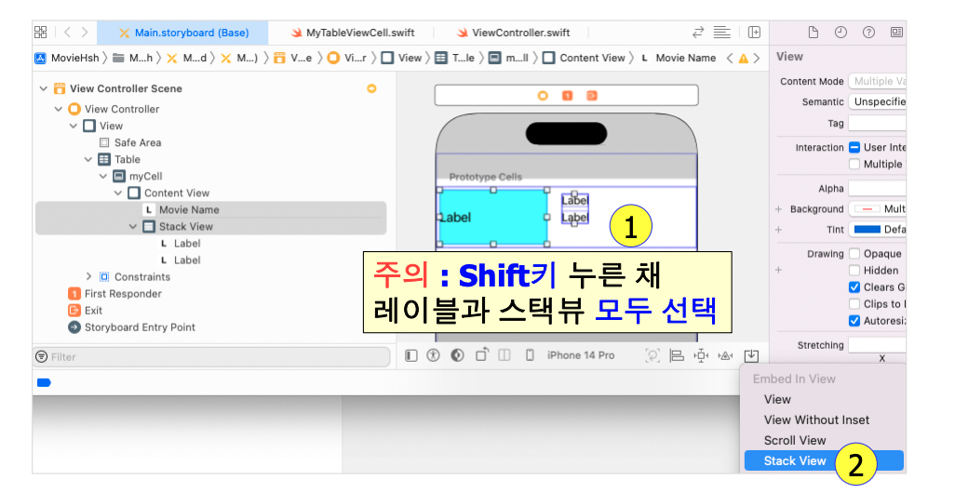Open Resolve Auto Layout Issues icon
Image resolution: width=955 pixels, height=493 pixels.
click(x=725, y=355)
